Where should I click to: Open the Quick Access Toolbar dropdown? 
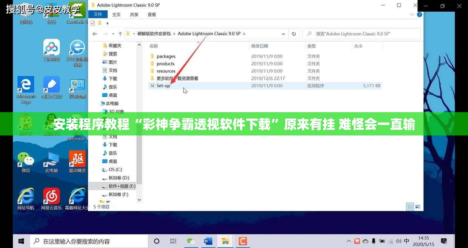click(108, 23)
